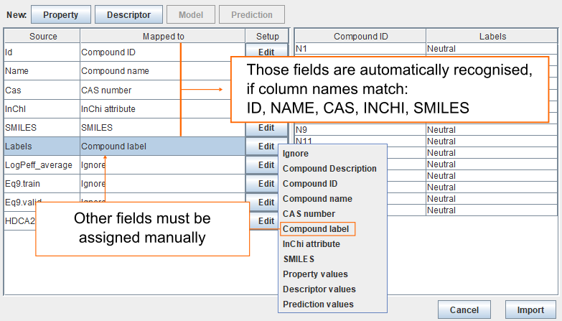Image resolution: width=562 pixels, height=321 pixels.
Task: Open Edit for the Labels row
Action: tap(266, 146)
